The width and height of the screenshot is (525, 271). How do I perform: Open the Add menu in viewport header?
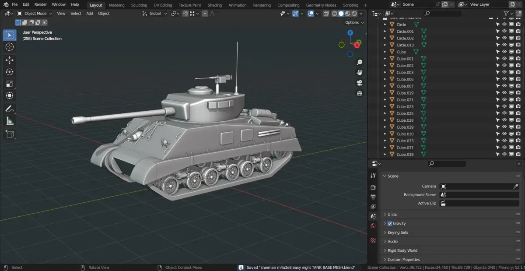click(x=90, y=14)
